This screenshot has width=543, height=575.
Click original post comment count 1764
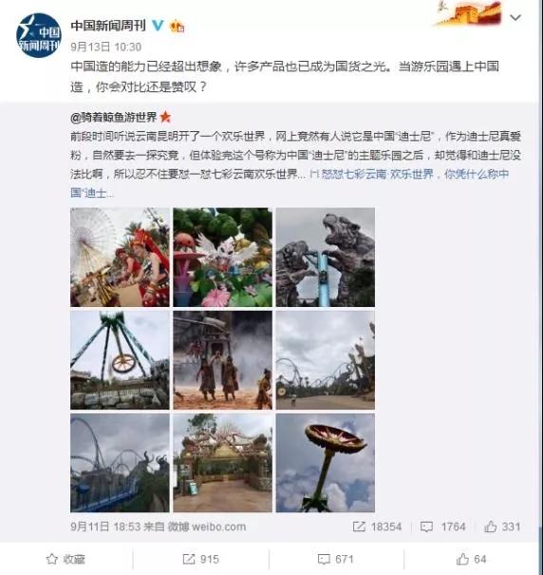coord(443,527)
